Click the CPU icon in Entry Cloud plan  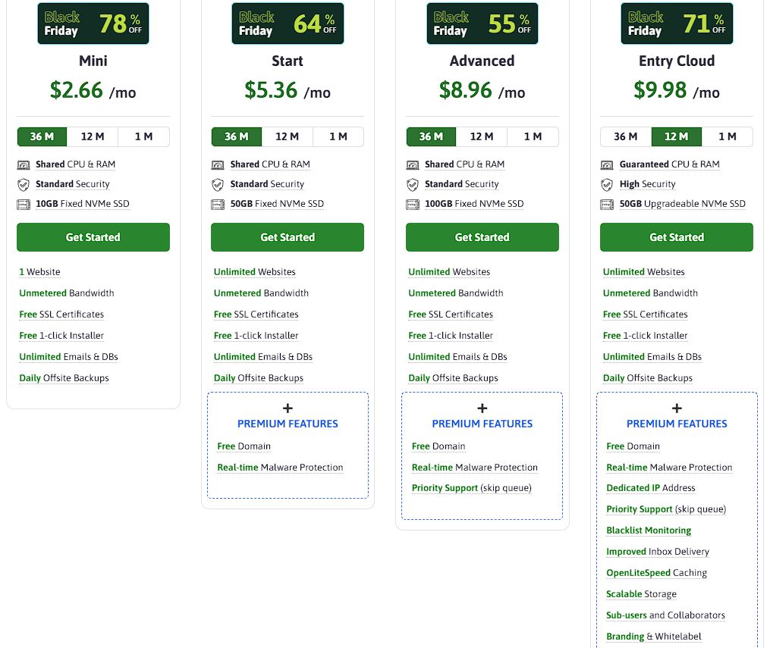(607, 164)
